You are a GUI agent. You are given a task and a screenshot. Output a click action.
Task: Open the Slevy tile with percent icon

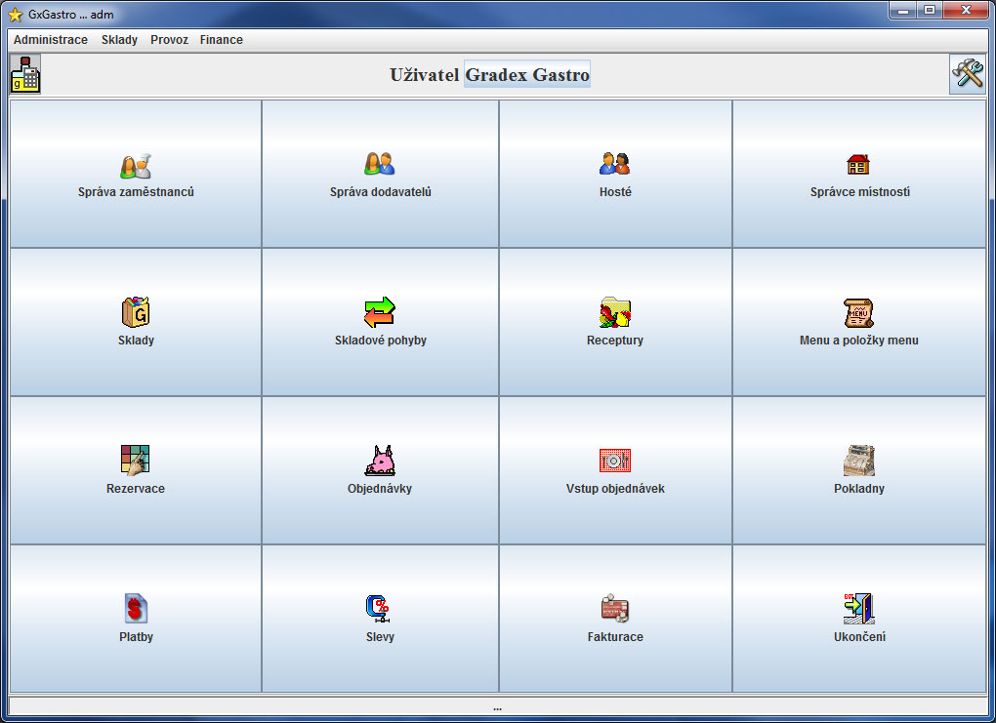380,619
